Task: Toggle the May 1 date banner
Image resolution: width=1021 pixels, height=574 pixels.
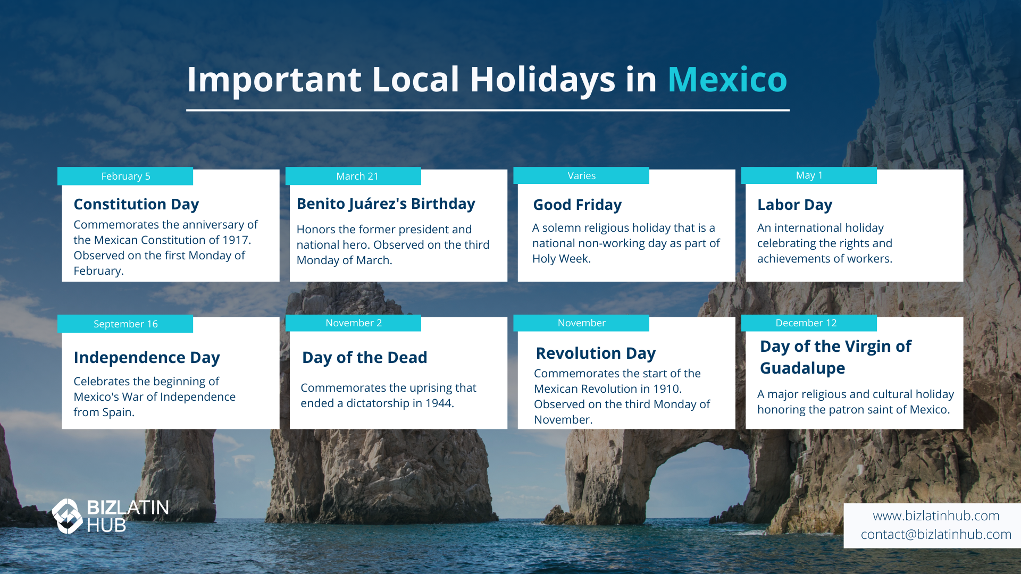Action: click(x=808, y=175)
